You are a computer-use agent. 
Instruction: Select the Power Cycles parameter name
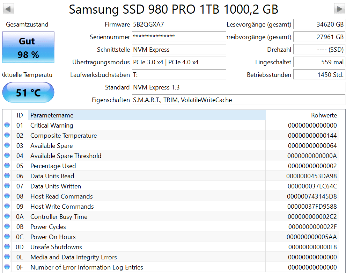click(48, 227)
